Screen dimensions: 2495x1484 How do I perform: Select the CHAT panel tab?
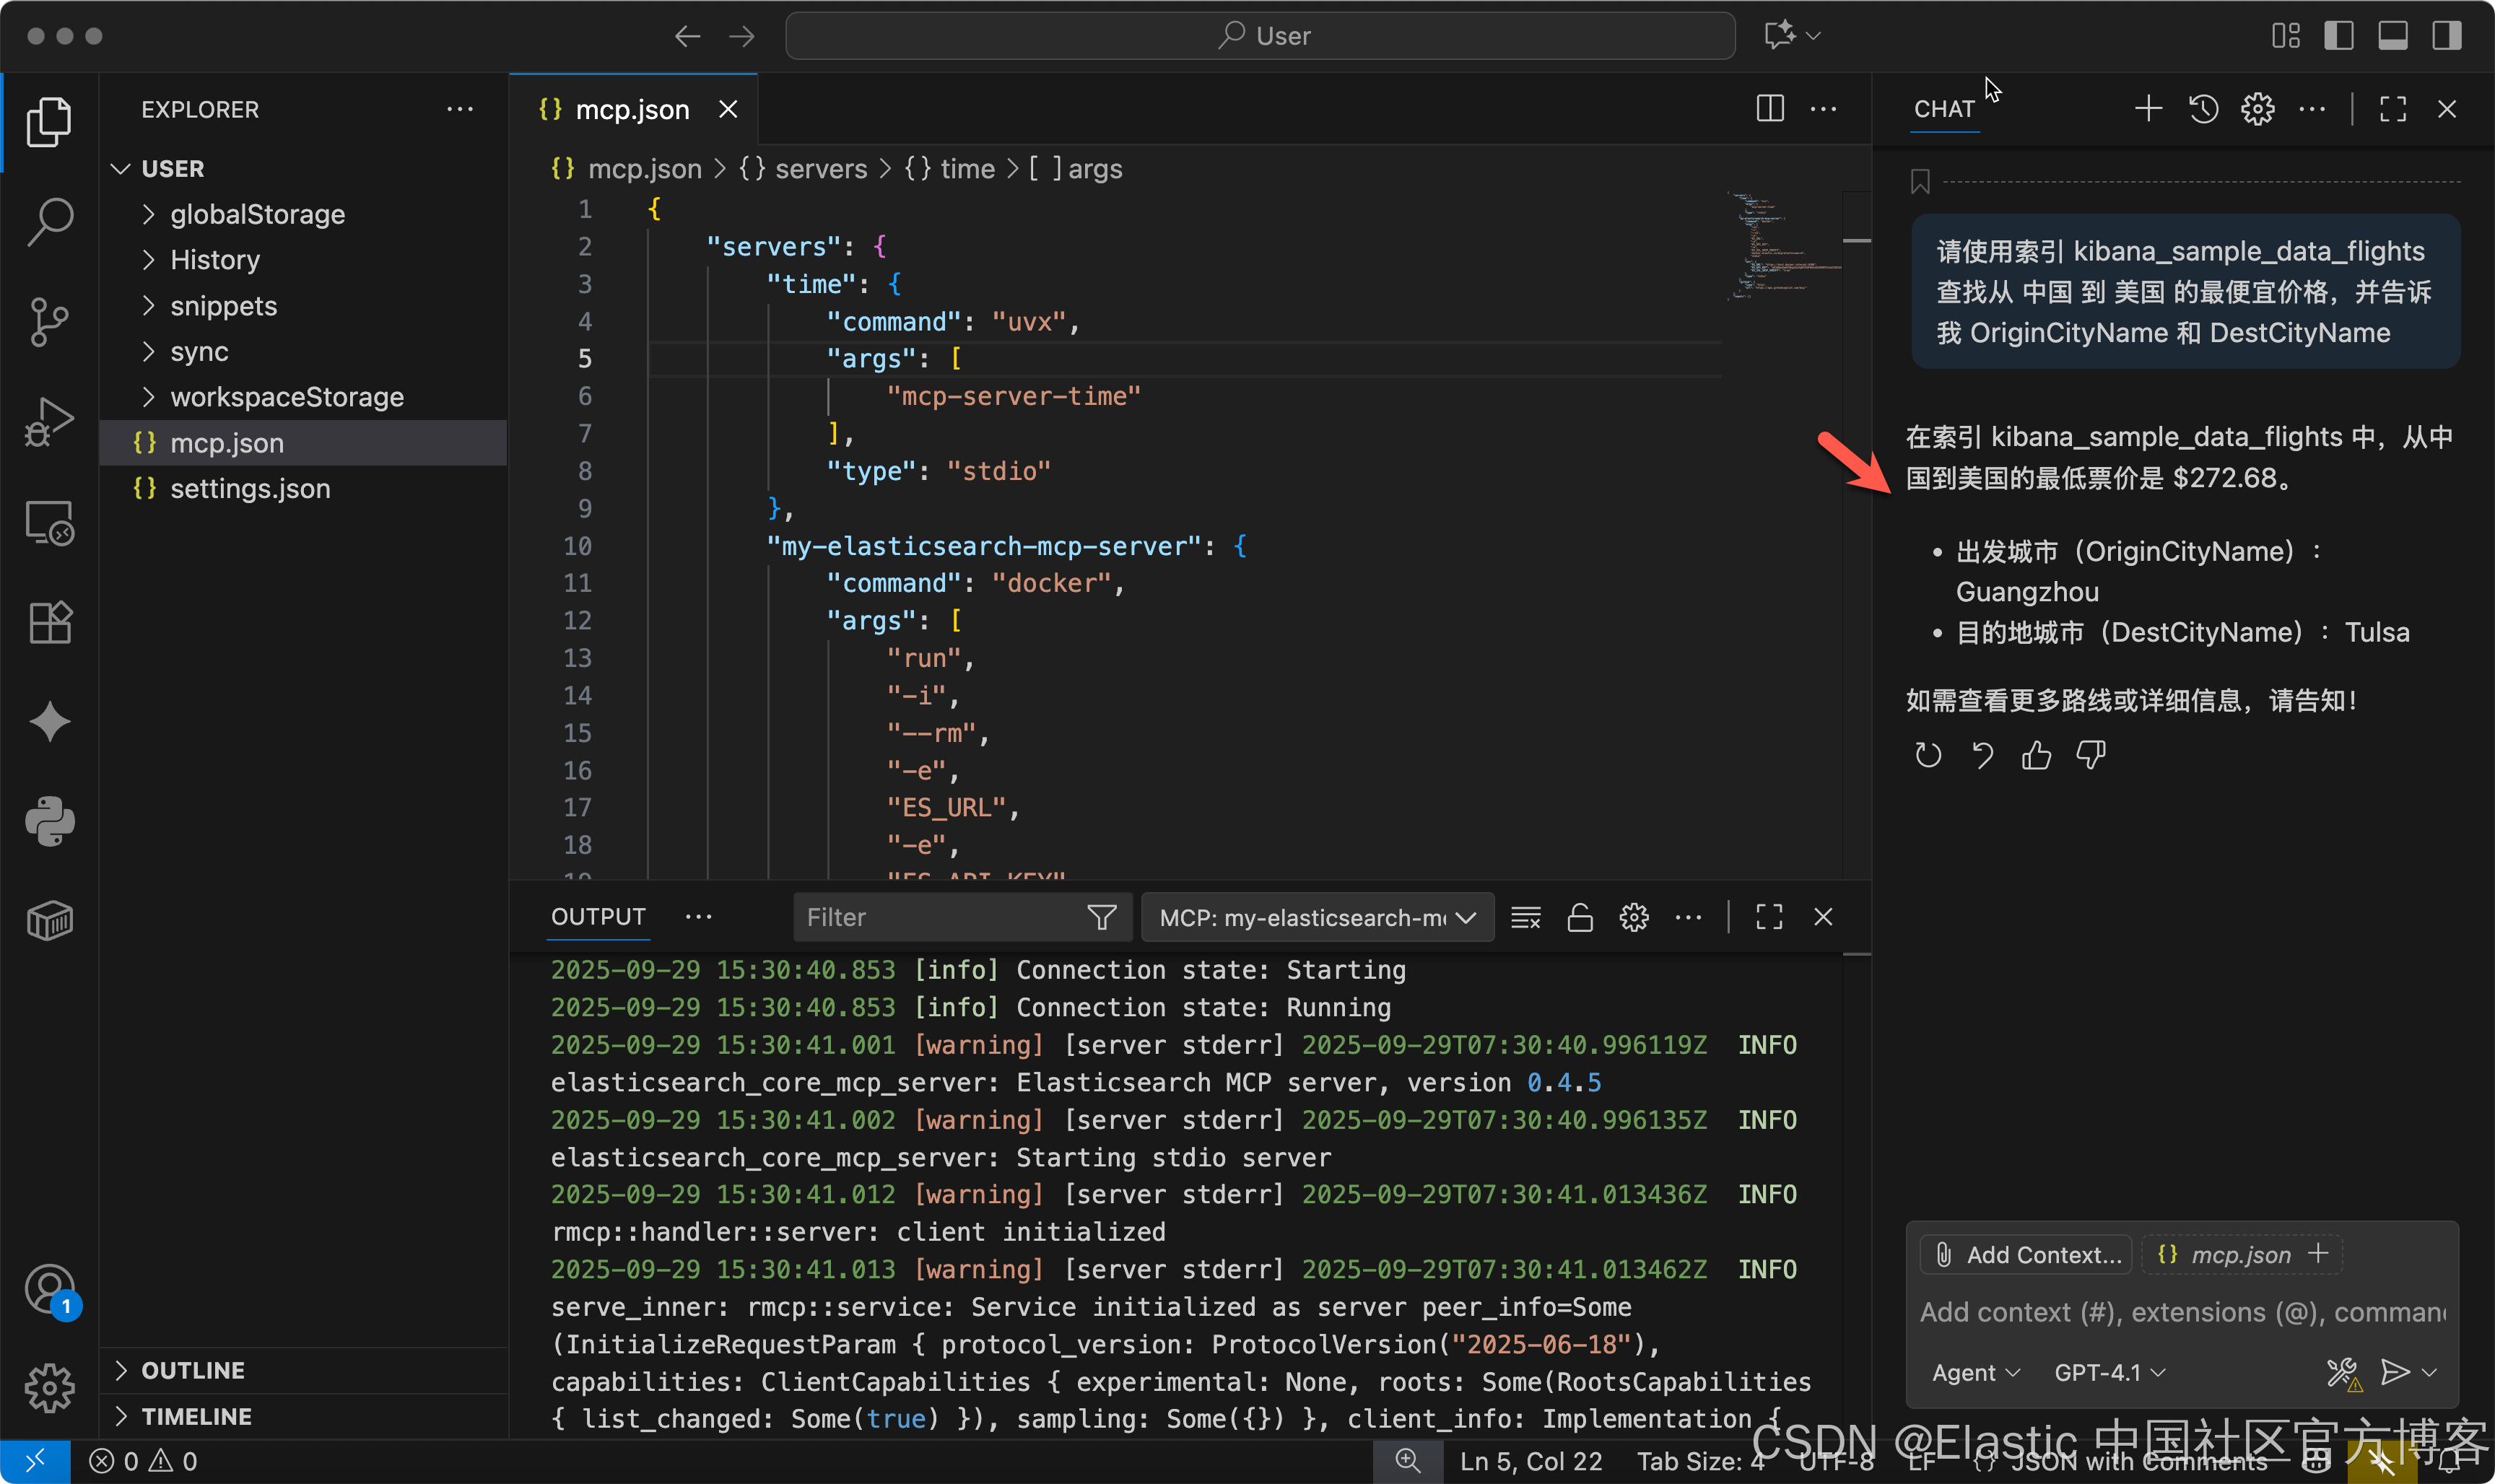1944,109
